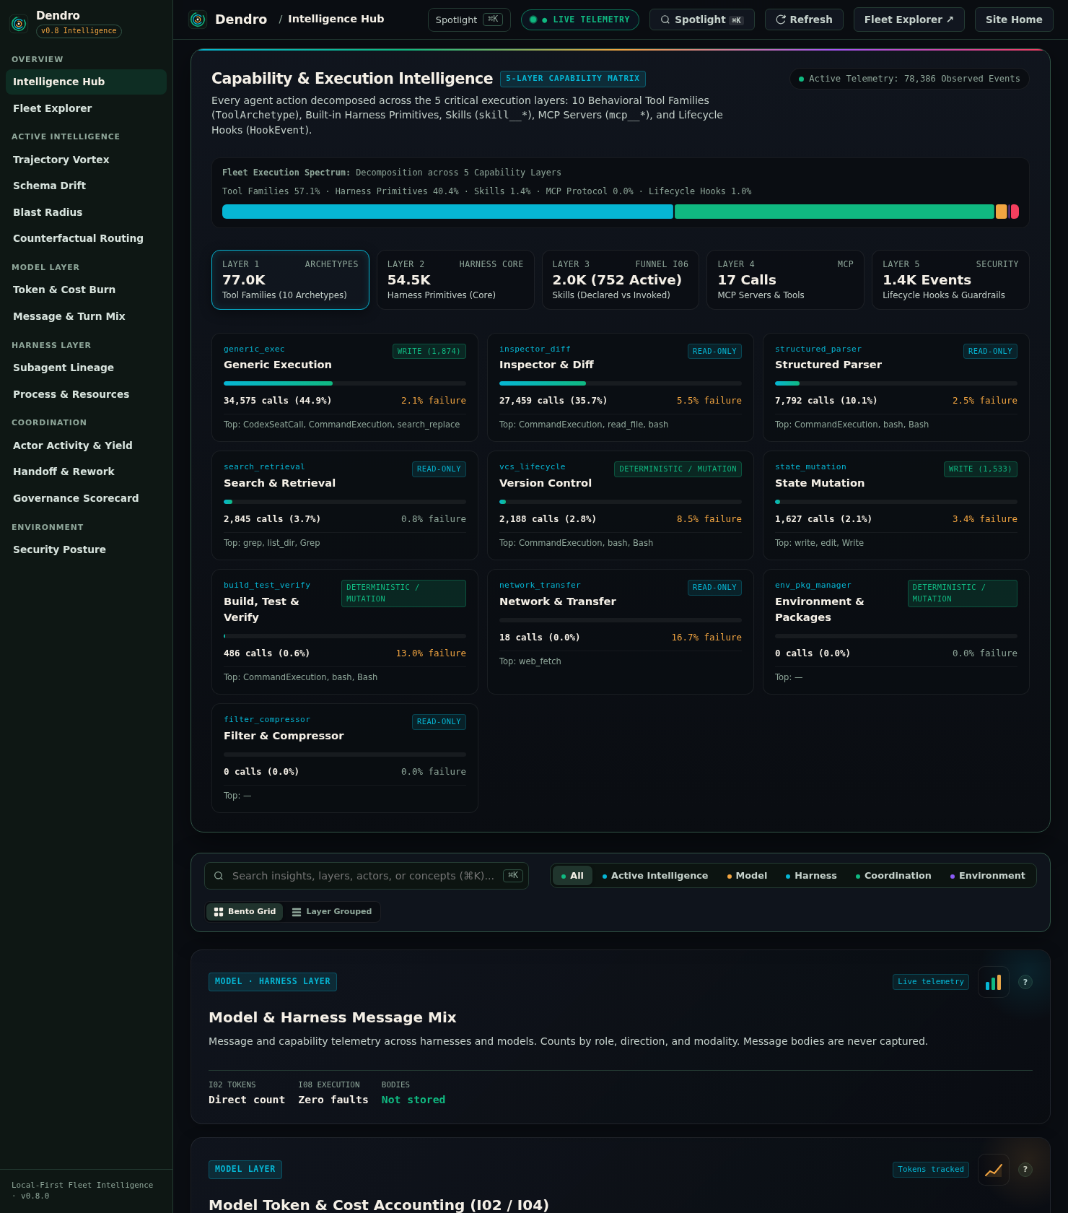Click Active Telemetry observed events pill

click(909, 79)
